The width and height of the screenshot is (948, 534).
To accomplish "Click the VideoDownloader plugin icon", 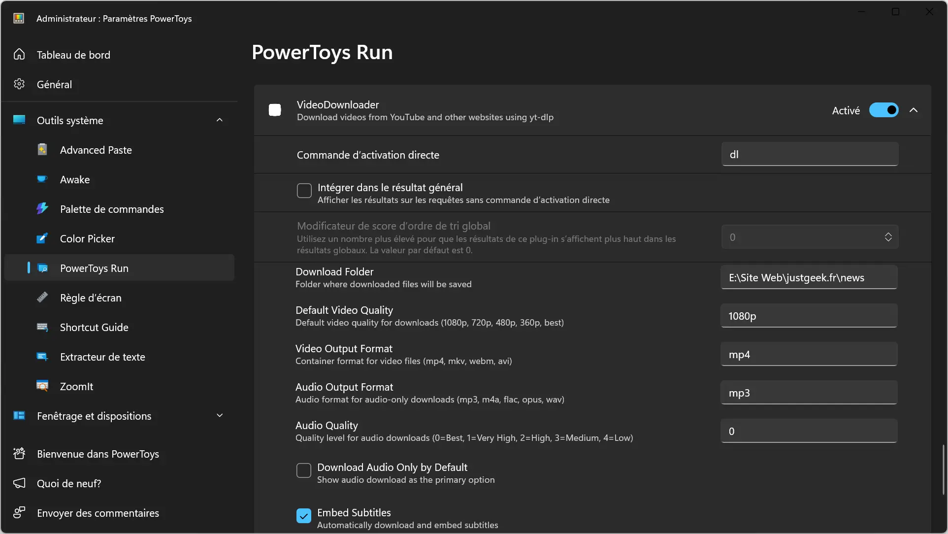I will coord(275,110).
